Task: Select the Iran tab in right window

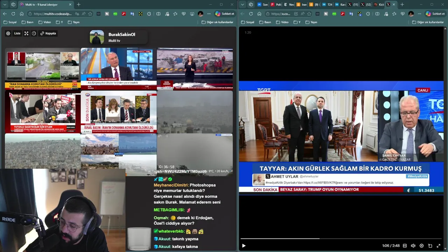Action: [x=302, y=5]
